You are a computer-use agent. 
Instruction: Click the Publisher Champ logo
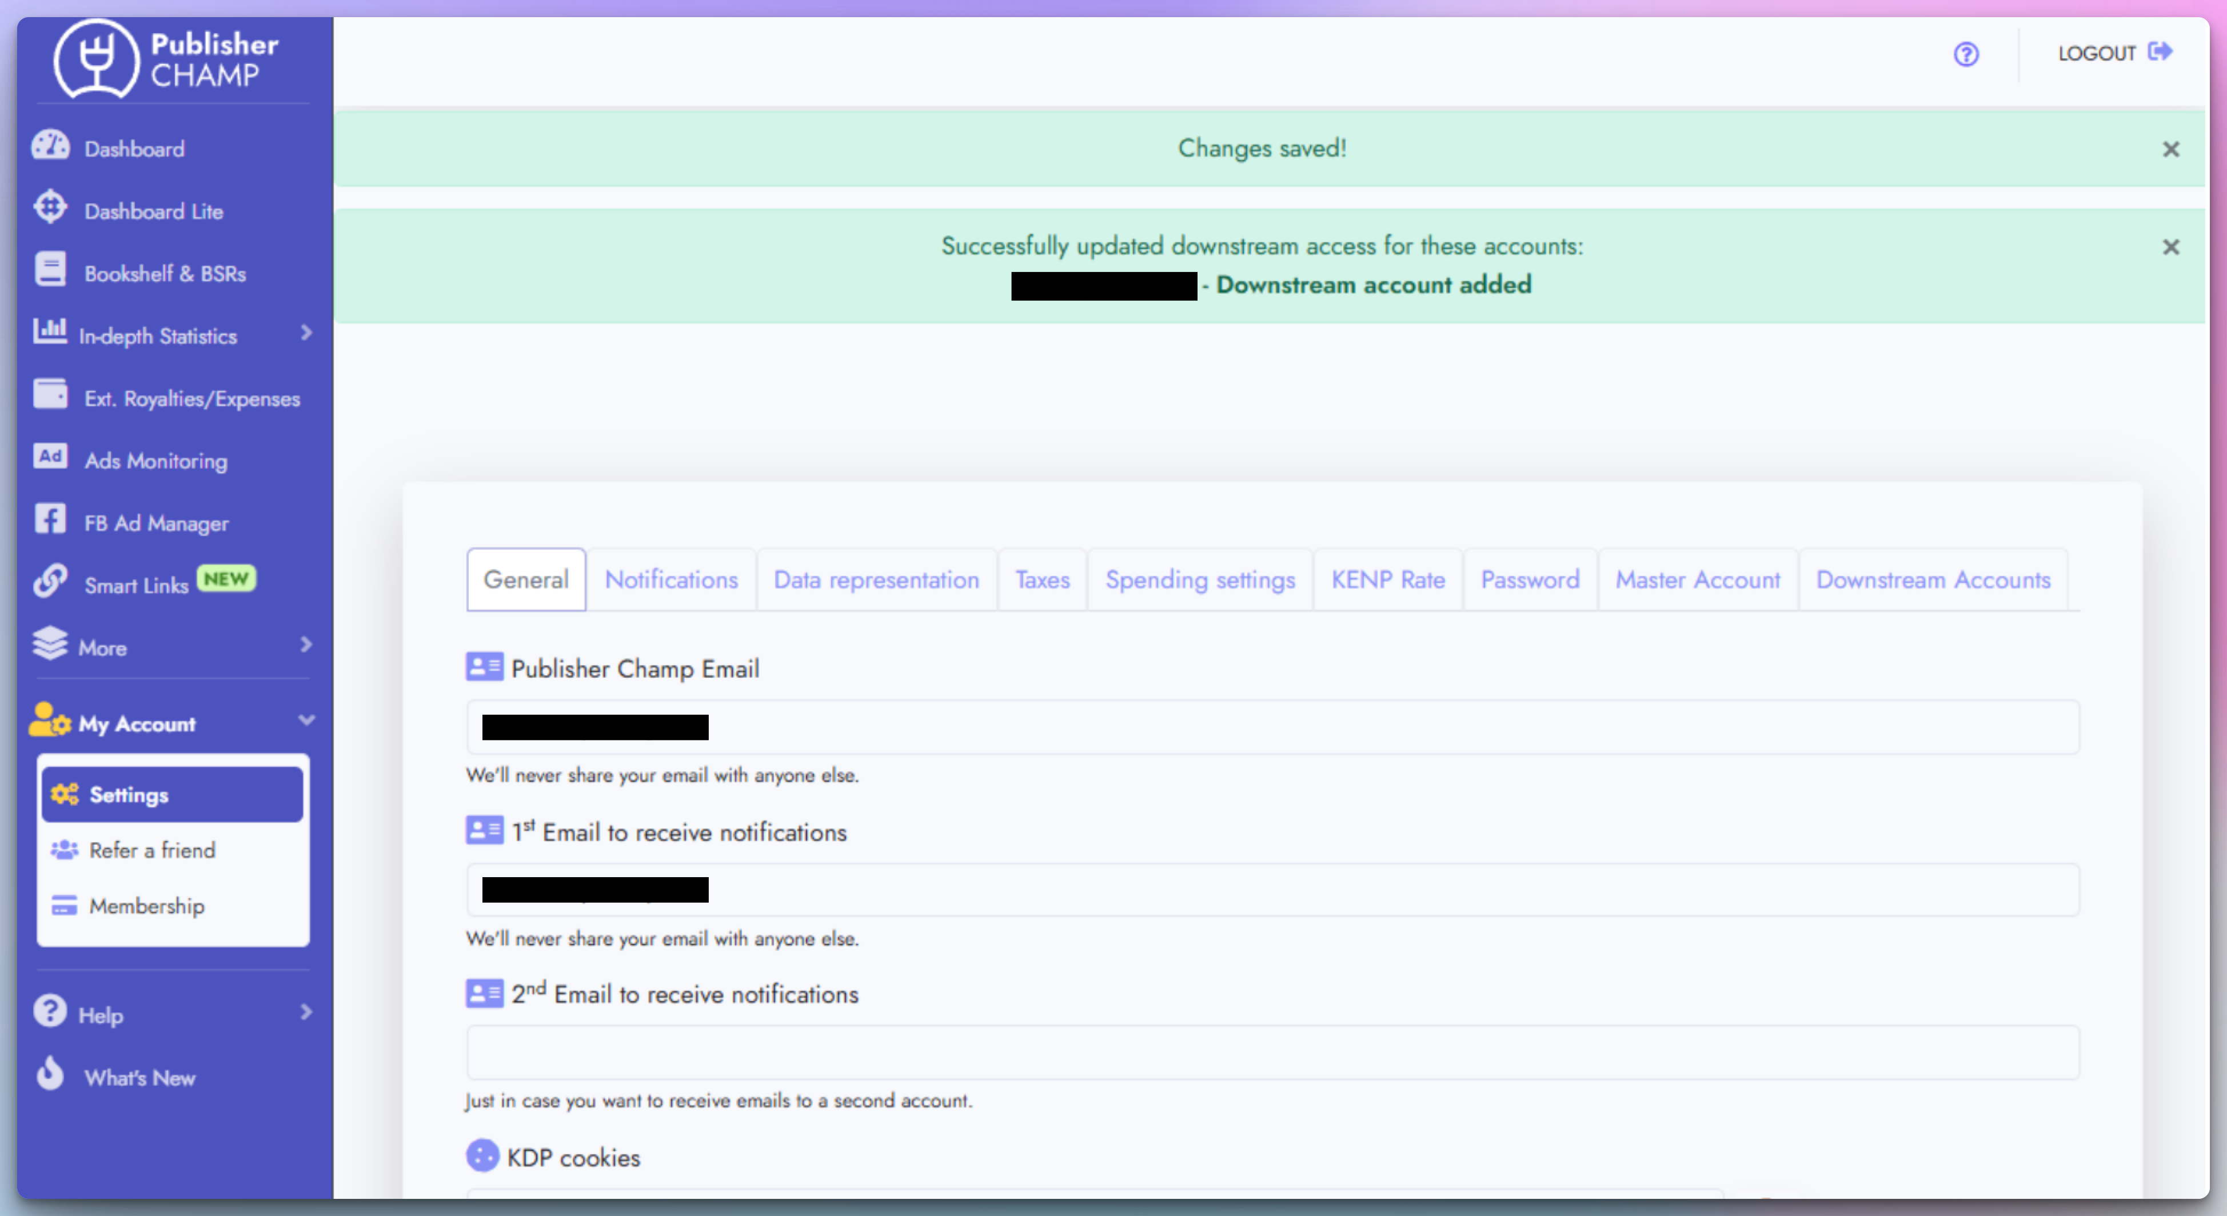pyautogui.click(x=166, y=59)
